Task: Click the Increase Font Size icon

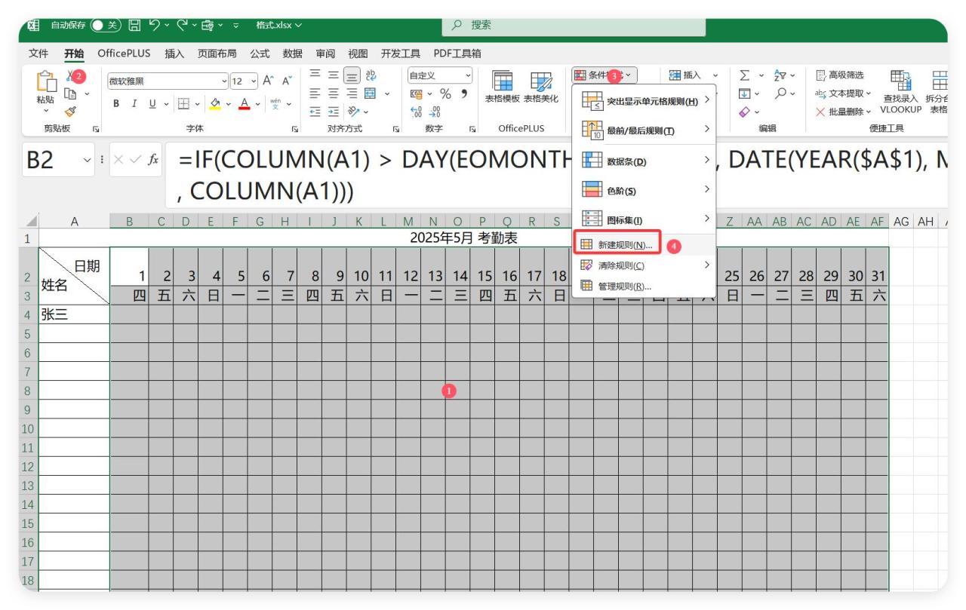Action: (269, 81)
